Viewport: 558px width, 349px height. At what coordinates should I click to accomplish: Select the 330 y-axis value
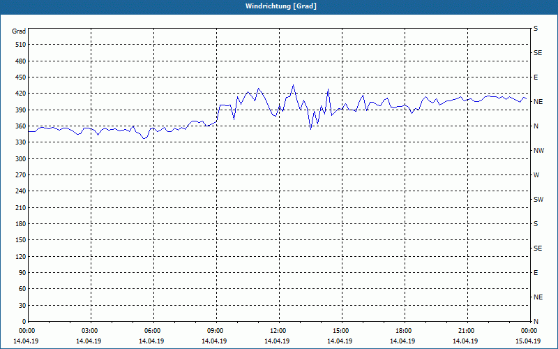(21, 142)
